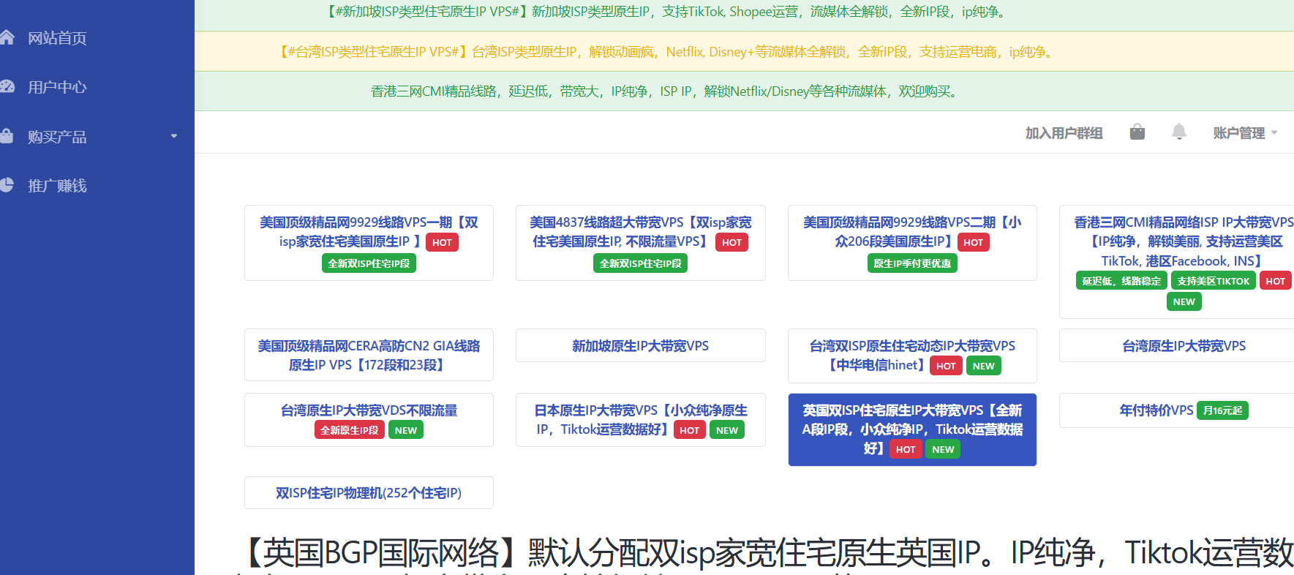Choose the 美国4837线路超大带宽VPS category
The width and height of the screenshot is (1294, 575).
(x=640, y=232)
